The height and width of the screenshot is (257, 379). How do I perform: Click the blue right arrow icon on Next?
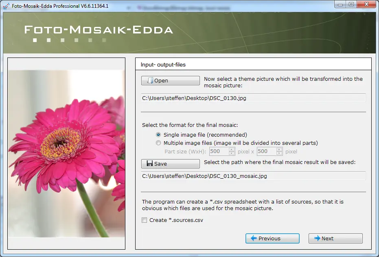pyautogui.click(x=317, y=238)
